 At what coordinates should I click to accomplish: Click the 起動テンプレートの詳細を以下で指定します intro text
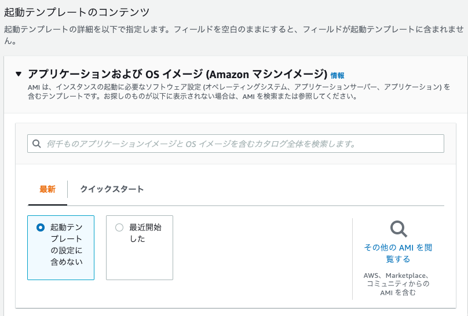pyautogui.click(x=234, y=35)
